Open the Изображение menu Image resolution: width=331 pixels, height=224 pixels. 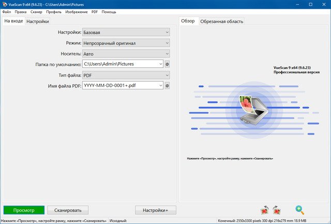tap(77, 12)
